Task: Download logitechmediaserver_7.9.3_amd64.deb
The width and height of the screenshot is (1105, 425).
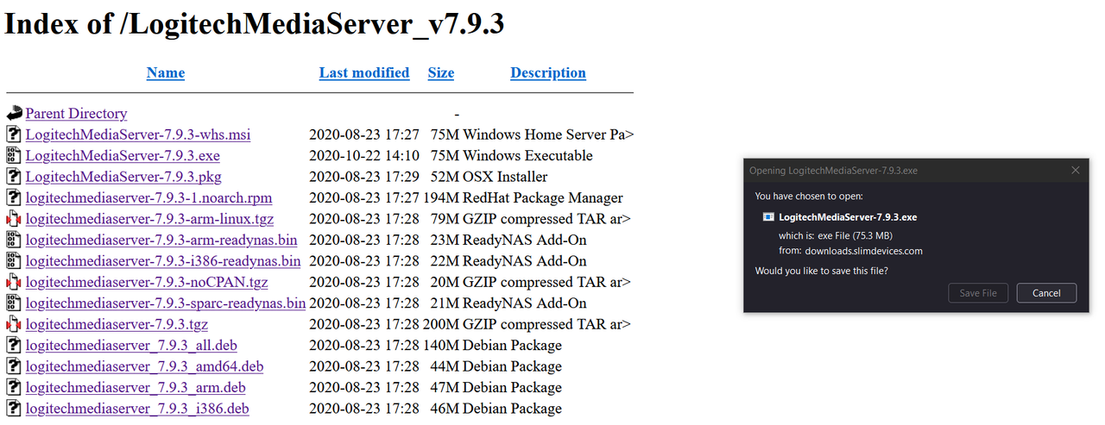Action: [144, 366]
